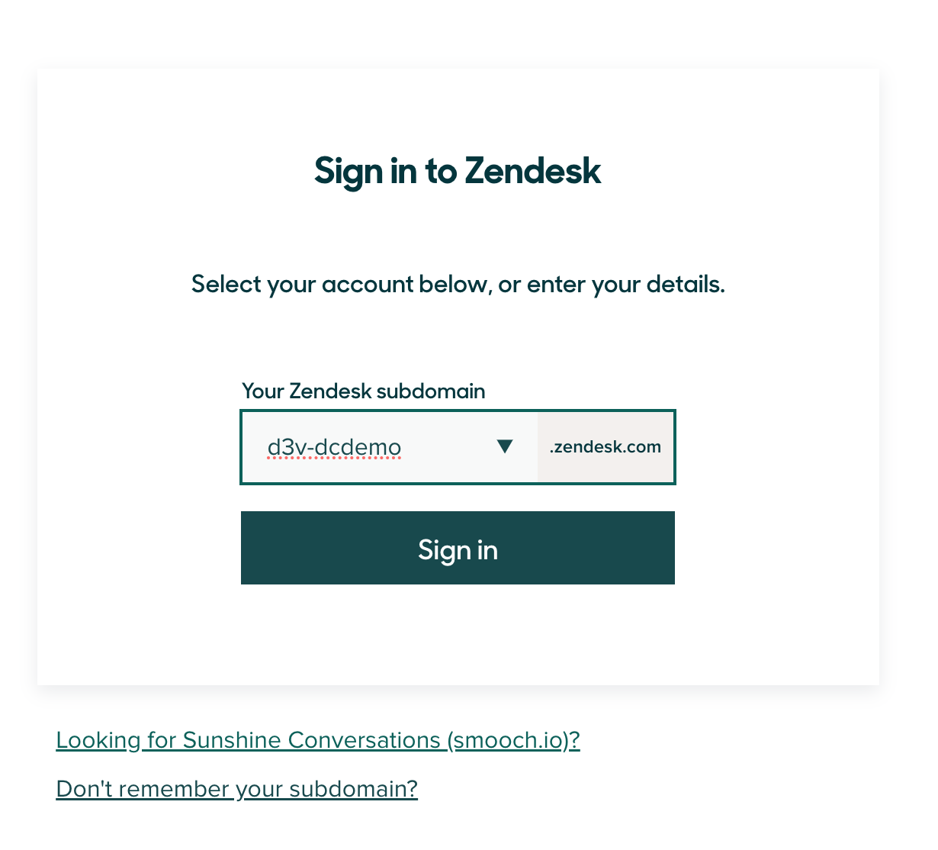938x850 pixels.
Task: Open the subdomain dropdown arrow
Action: [x=504, y=446]
